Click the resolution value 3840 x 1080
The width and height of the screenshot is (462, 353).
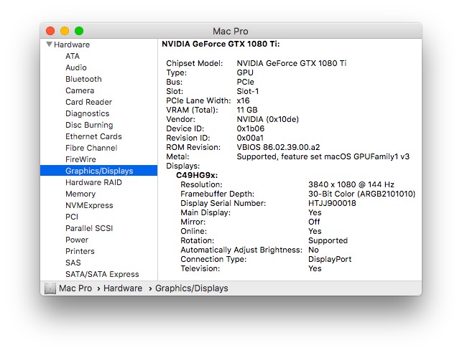pos(351,184)
